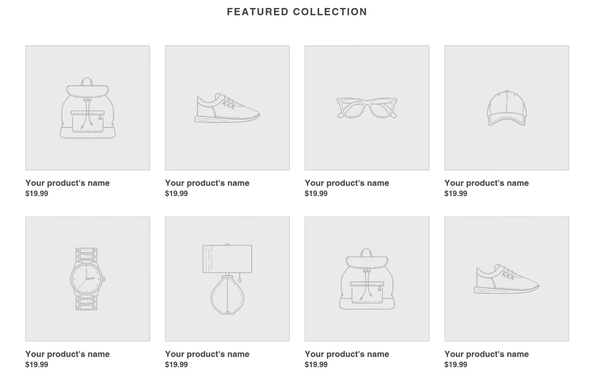Select the baseball cap product image

click(507, 108)
